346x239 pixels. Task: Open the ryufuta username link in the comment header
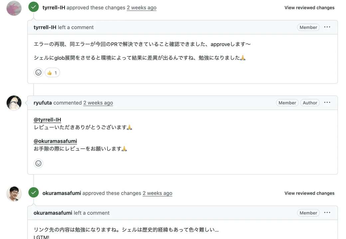(x=43, y=103)
